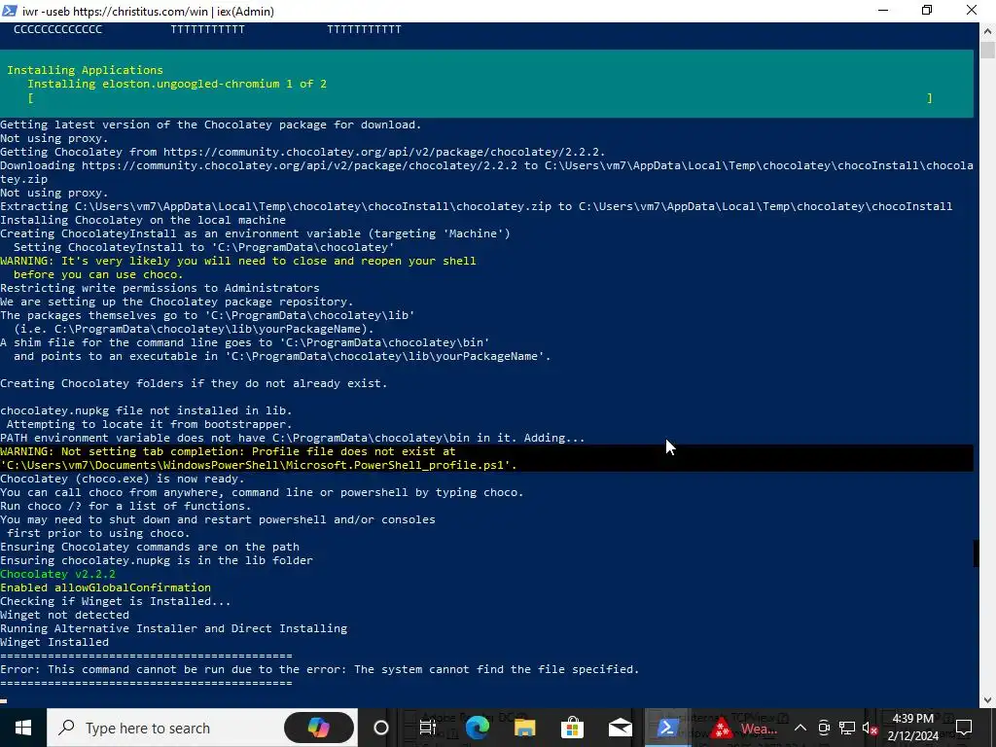
Task: Restore down the PowerShell window
Action: [927, 11]
